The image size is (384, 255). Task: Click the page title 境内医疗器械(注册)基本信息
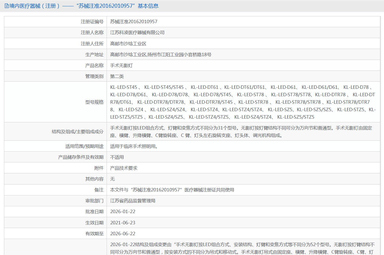[84, 6]
